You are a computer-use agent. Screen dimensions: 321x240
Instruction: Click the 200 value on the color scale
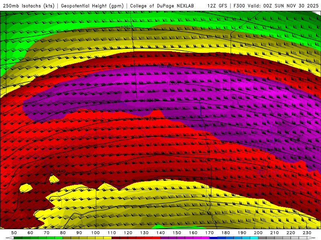pyautogui.click(x=258, y=233)
